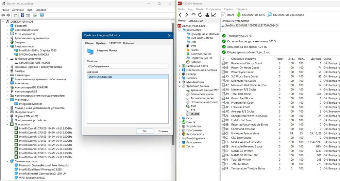340x181 pixels.
Task: Open Избранное menu in AIDA64 menu bar
Action: click(x=214, y=9)
